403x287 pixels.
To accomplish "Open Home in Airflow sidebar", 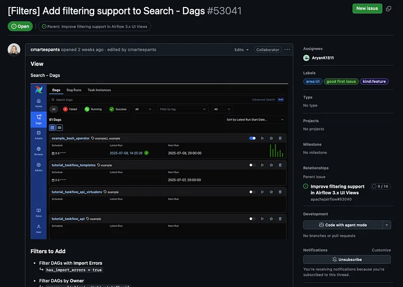I will pos(39,103).
